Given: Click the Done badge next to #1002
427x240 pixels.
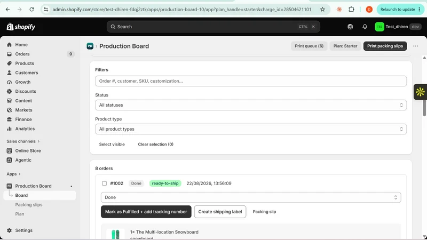Looking at the screenshot, I should tap(136, 183).
